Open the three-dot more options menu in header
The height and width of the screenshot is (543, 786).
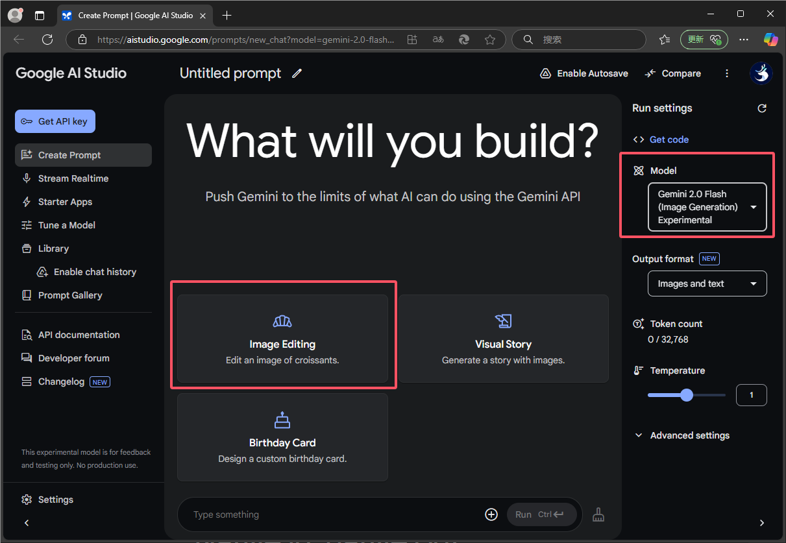[x=727, y=73]
